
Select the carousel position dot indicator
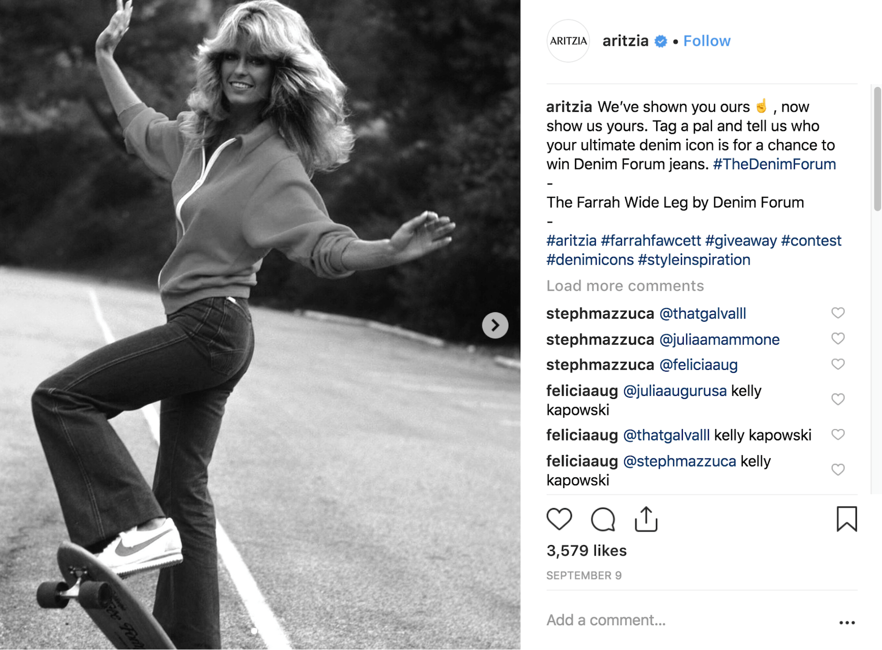pos(254,631)
